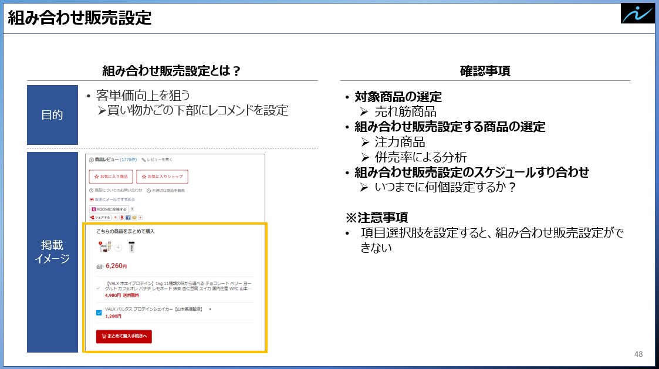Click the company logo in slide corner
The height and width of the screenshot is (369, 659).
[x=637, y=13]
